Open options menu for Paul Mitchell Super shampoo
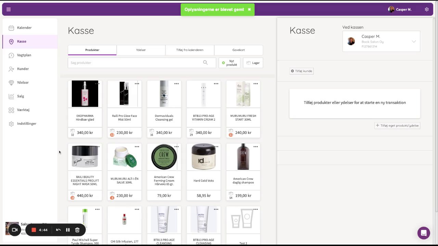 coord(97,209)
